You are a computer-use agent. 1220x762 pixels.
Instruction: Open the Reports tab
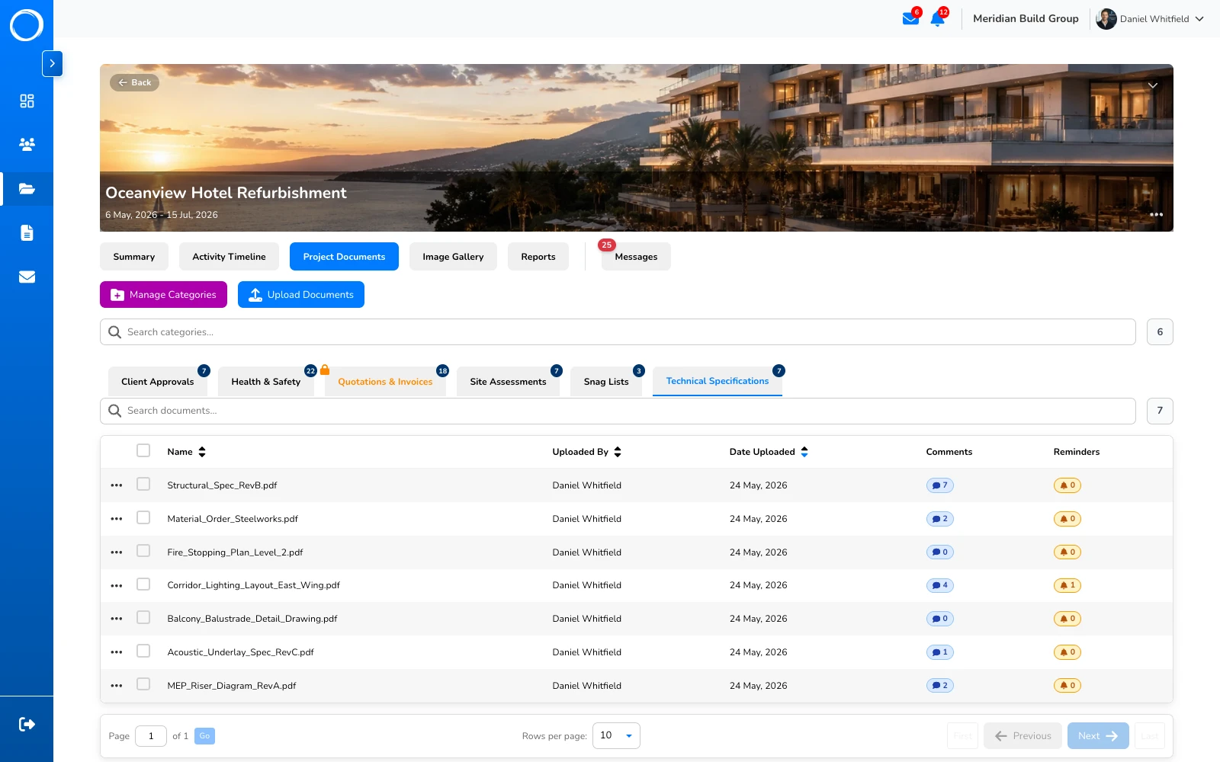(538, 257)
